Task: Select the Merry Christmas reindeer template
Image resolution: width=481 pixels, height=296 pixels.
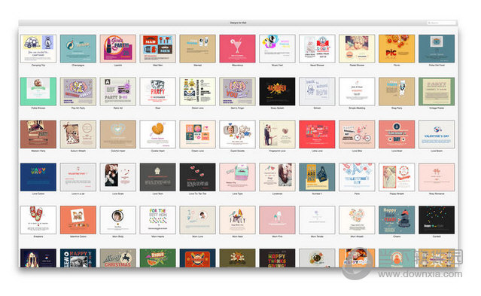Action: (x=117, y=258)
